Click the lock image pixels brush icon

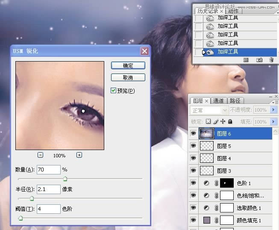[216, 122]
